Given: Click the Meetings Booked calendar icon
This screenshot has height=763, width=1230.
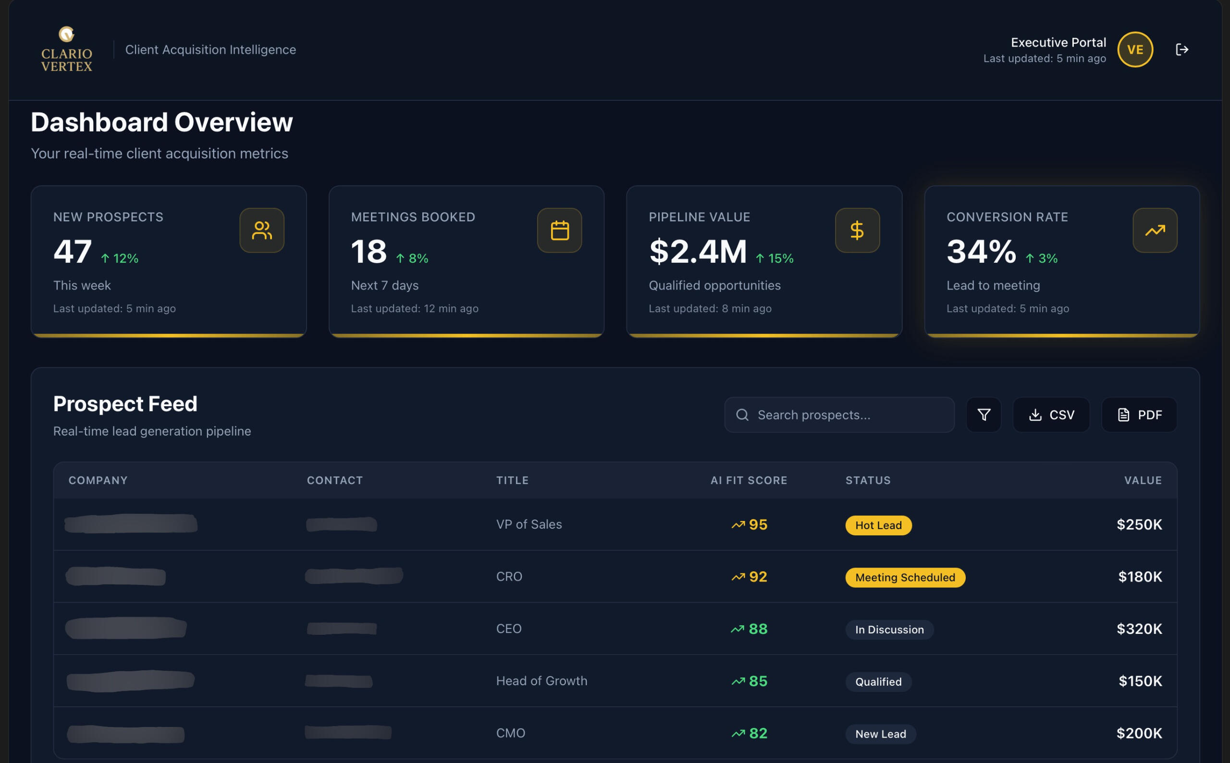Looking at the screenshot, I should (559, 230).
